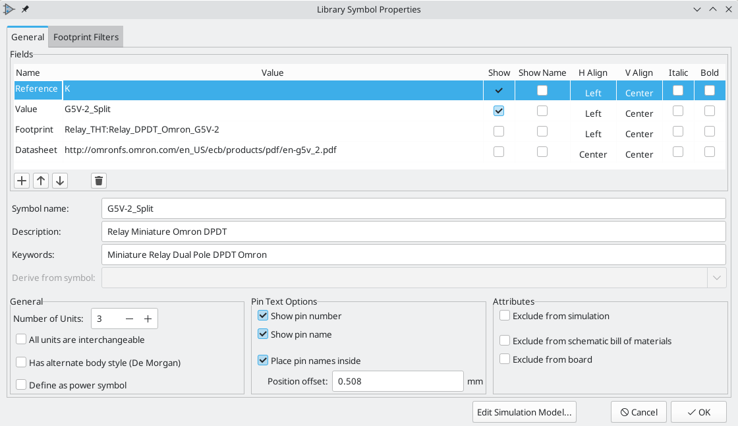Viewport: 738px width, 426px height.
Task: Select the General tab
Action: click(x=28, y=37)
